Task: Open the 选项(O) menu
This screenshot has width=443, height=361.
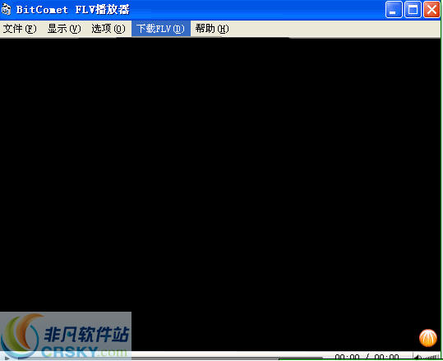Action: tap(108, 29)
